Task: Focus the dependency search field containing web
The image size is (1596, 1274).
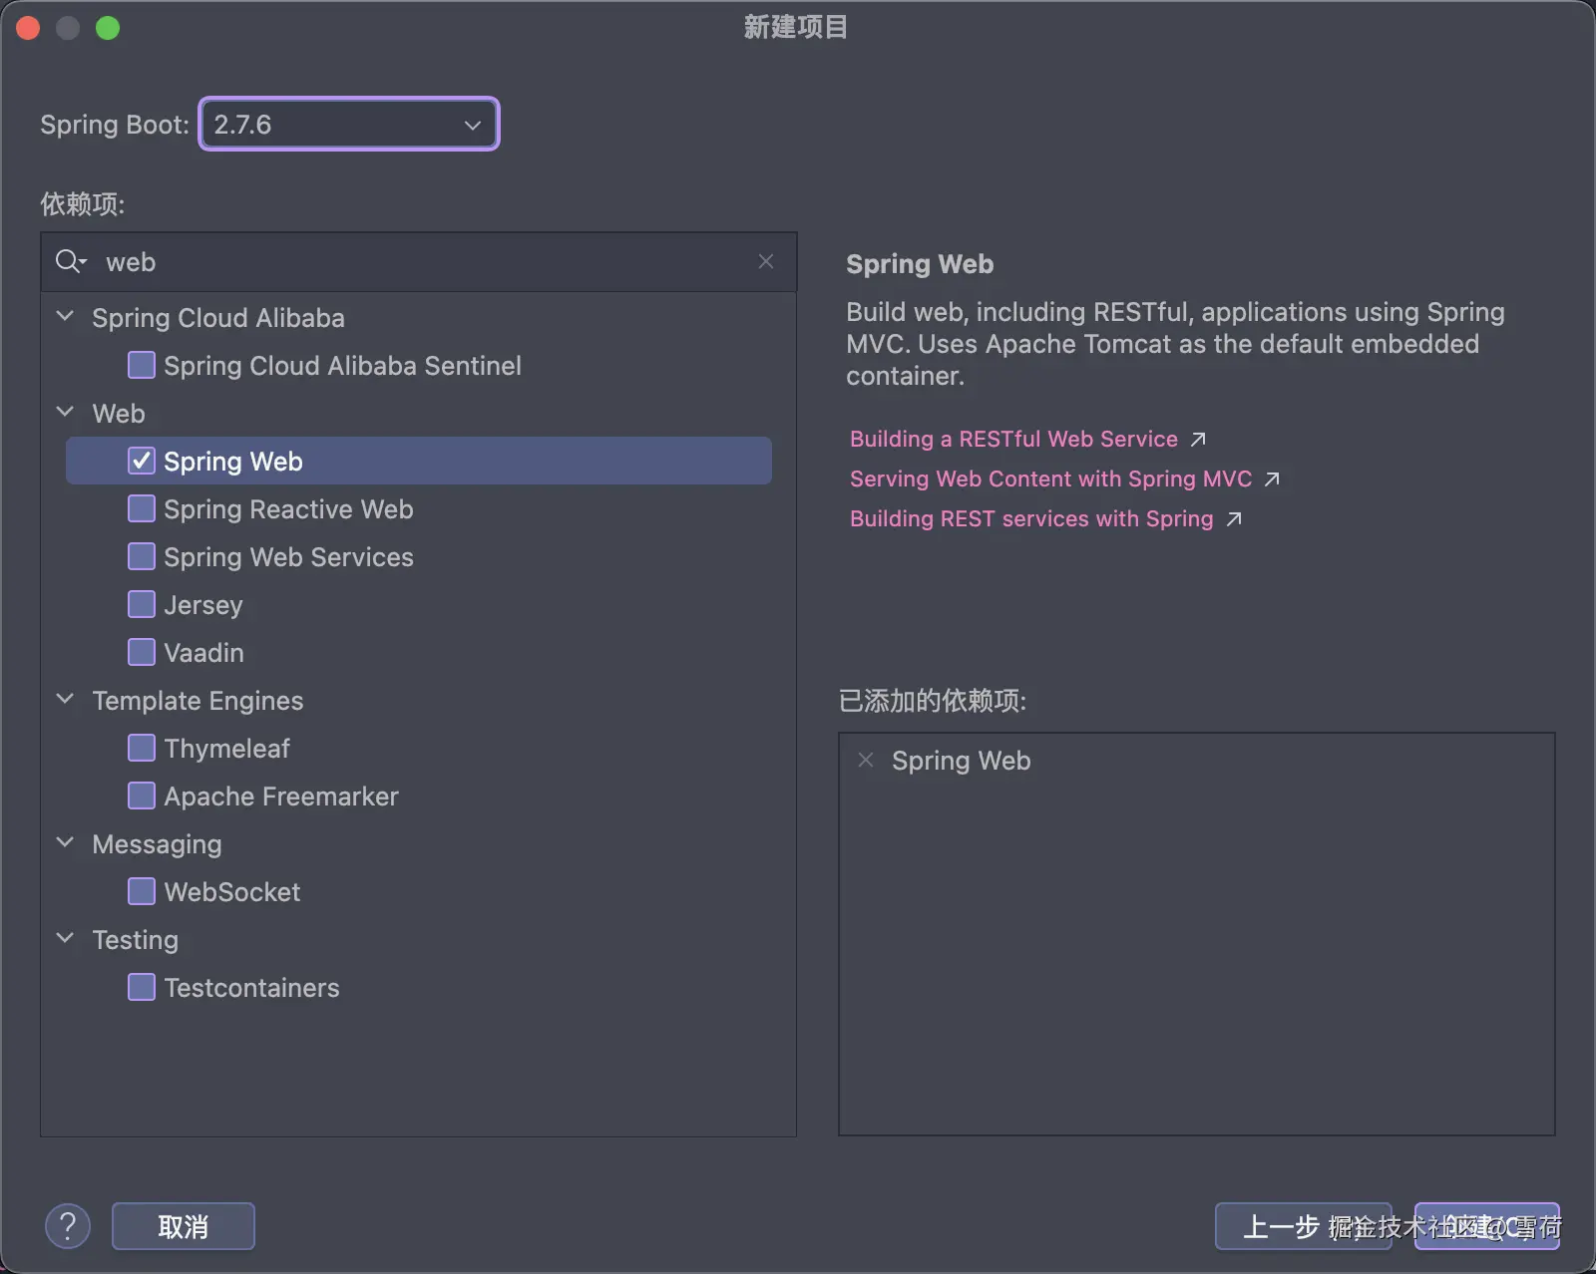Action: pyautogui.click(x=419, y=262)
